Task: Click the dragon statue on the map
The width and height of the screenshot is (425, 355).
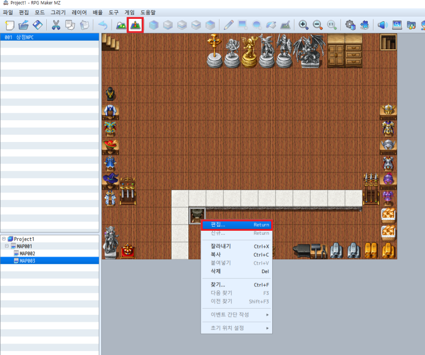Action: [310, 51]
